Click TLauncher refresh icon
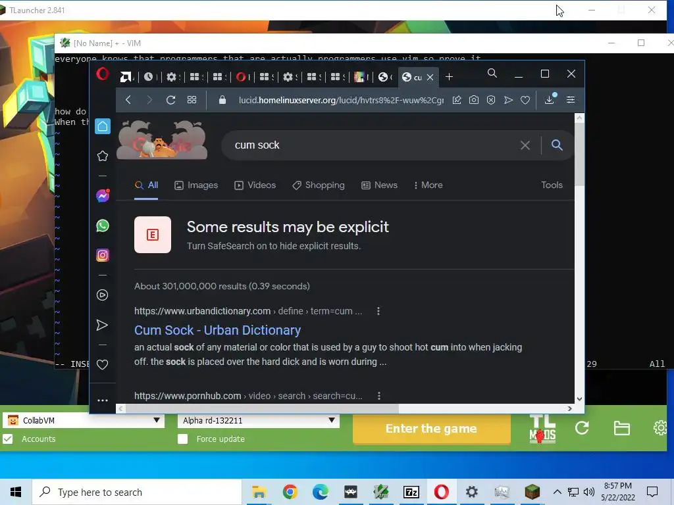The width and height of the screenshot is (674, 505). (x=582, y=427)
